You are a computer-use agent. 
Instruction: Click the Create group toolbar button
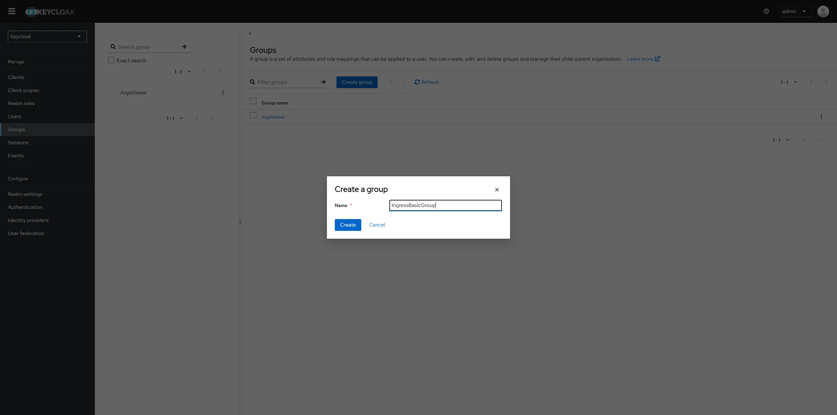coord(357,82)
